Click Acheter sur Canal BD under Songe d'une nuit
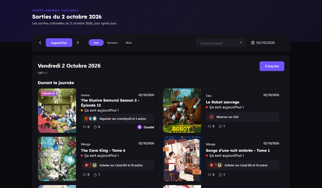The image size is (322, 188). [243, 165]
